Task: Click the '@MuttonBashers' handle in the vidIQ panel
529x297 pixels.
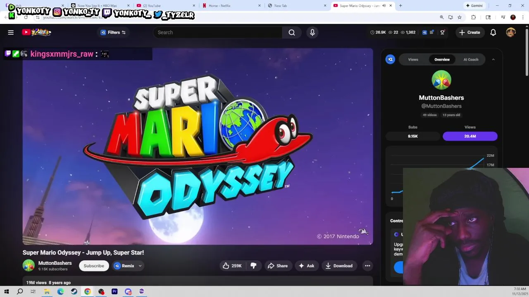Action: pos(441,106)
